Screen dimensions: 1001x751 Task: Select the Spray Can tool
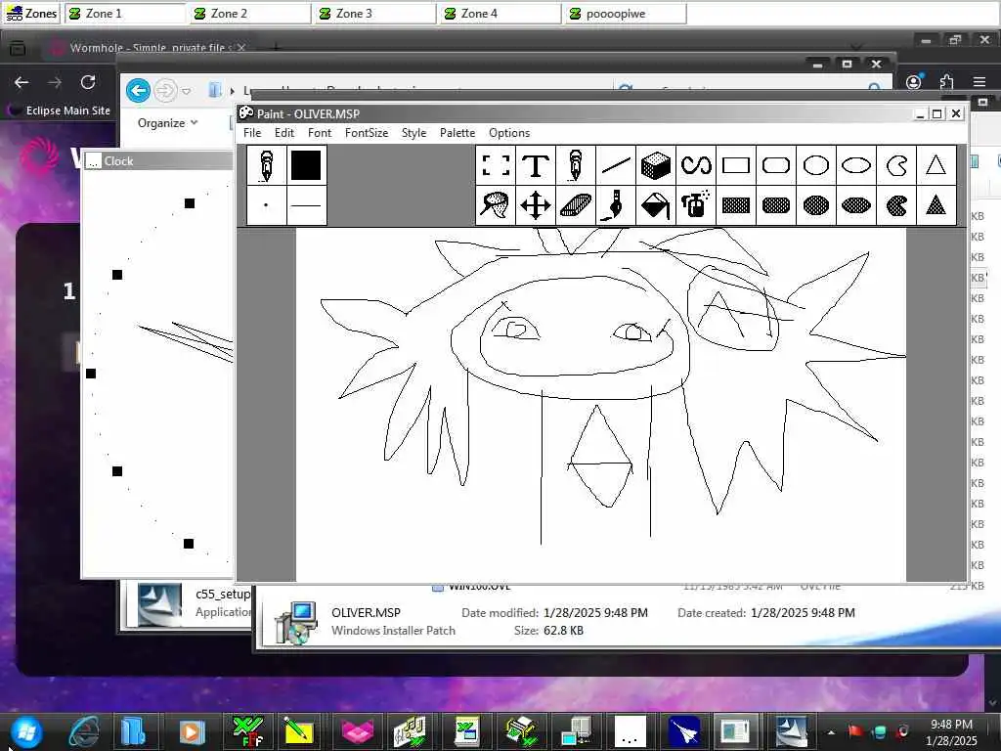pos(696,205)
